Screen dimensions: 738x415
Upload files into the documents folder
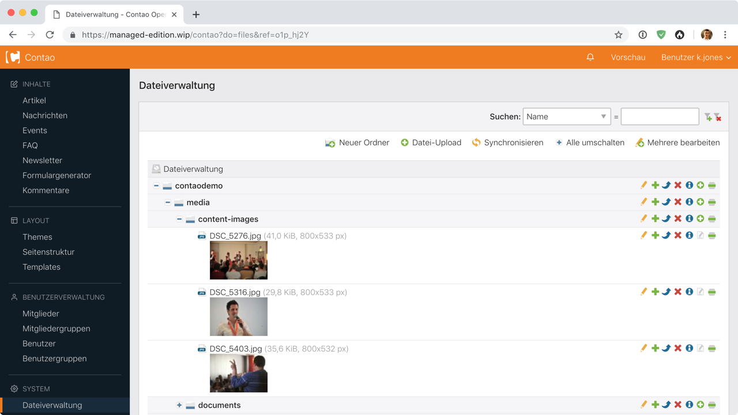(x=701, y=405)
